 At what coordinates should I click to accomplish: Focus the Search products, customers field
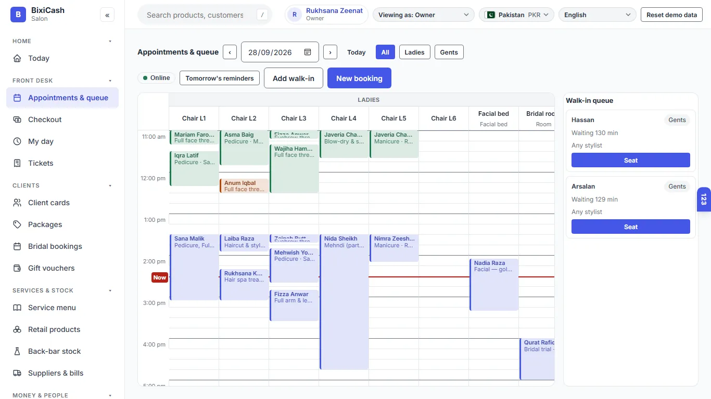tap(205, 15)
